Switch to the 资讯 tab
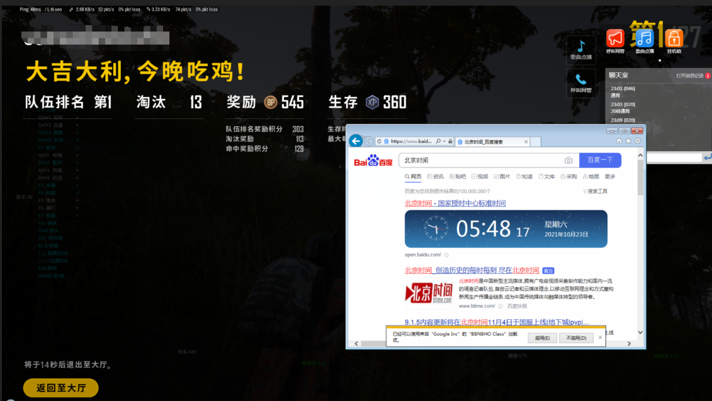 [436, 177]
